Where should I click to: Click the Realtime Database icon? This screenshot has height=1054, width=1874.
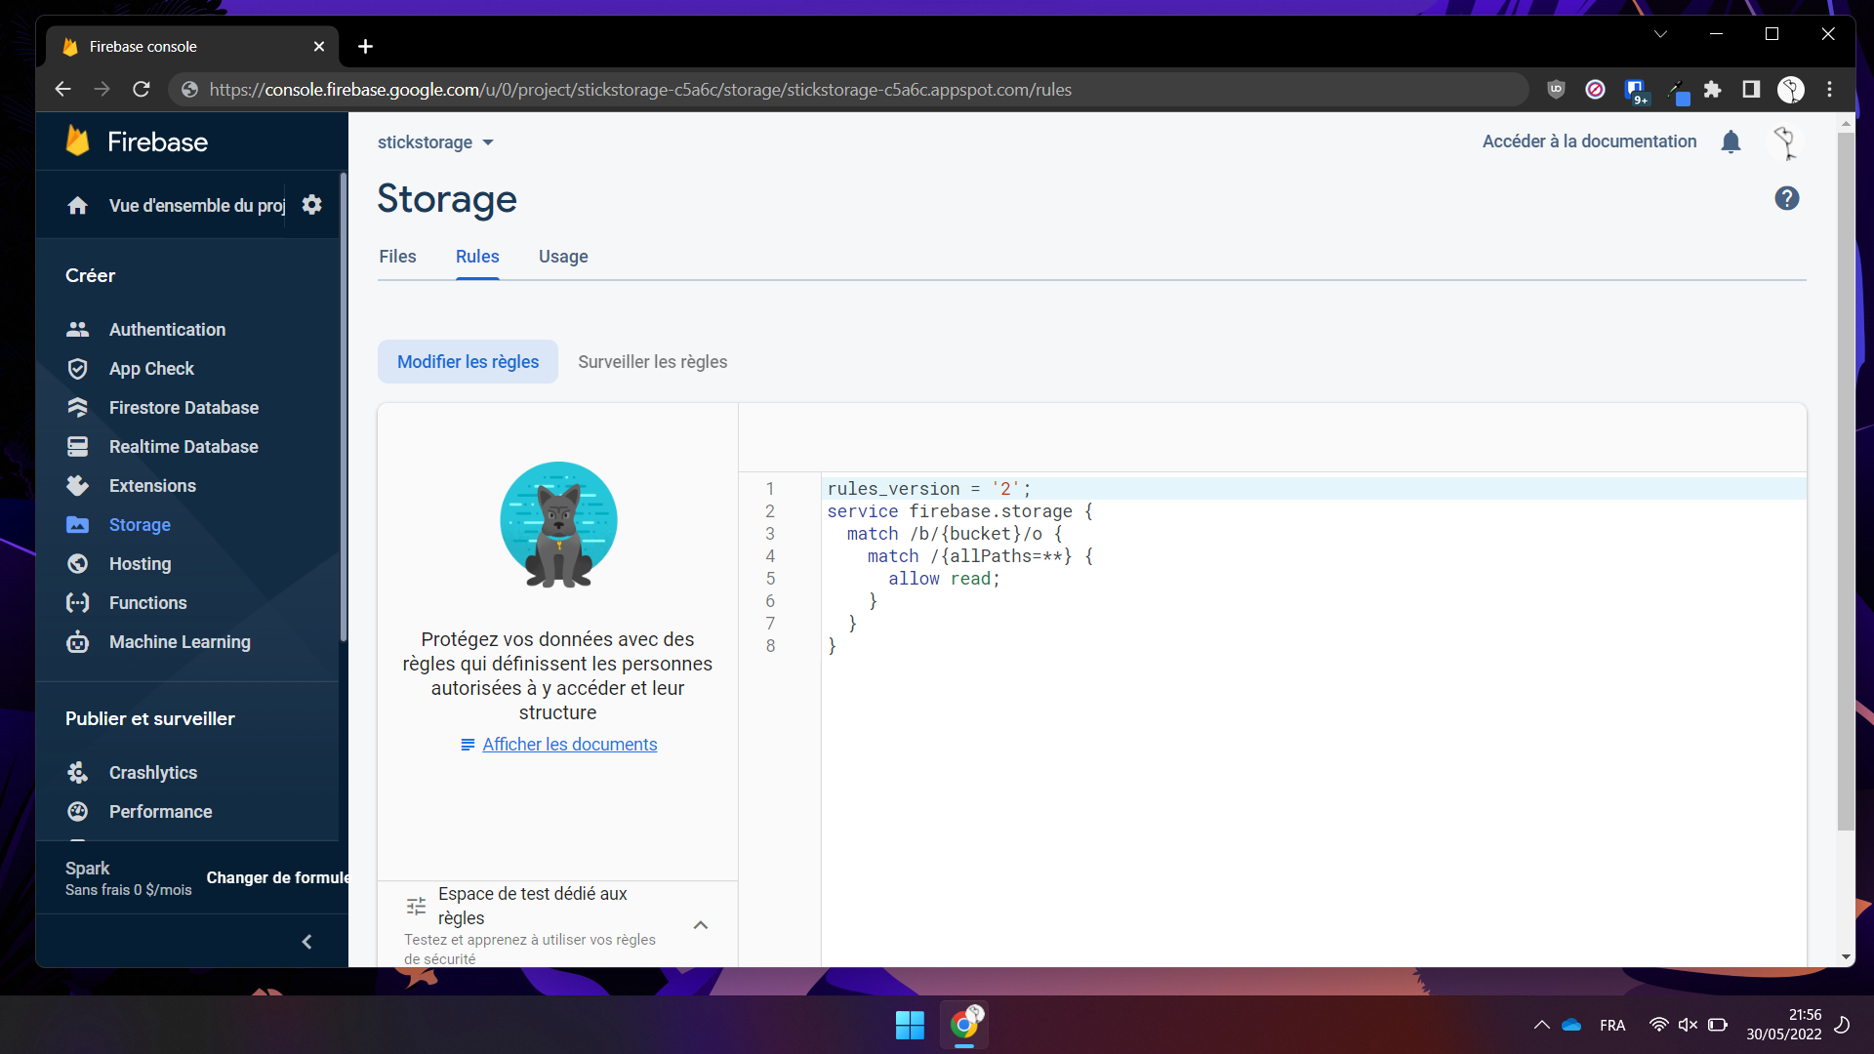coord(78,447)
